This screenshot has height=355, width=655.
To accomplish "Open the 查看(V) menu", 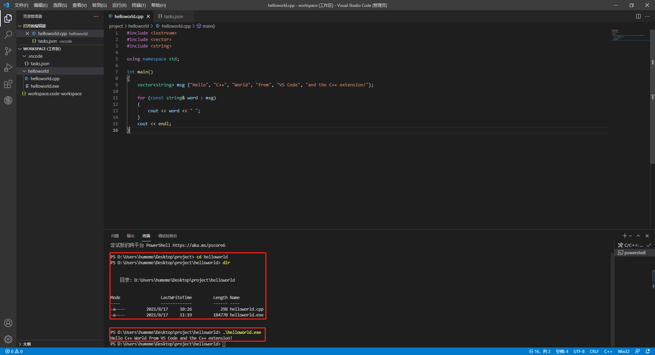I will [x=79, y=5].
